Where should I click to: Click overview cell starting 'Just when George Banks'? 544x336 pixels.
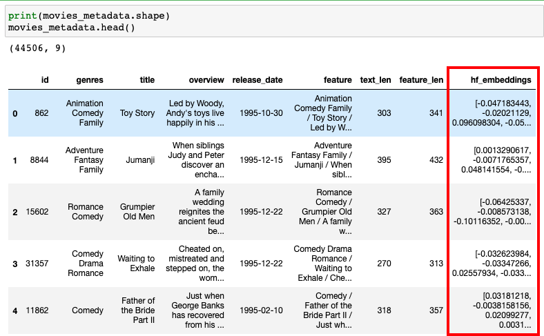pos(197,310)
